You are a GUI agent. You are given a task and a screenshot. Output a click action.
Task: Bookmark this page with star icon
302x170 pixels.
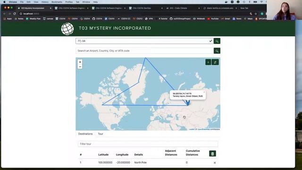(x=256, y=14)
